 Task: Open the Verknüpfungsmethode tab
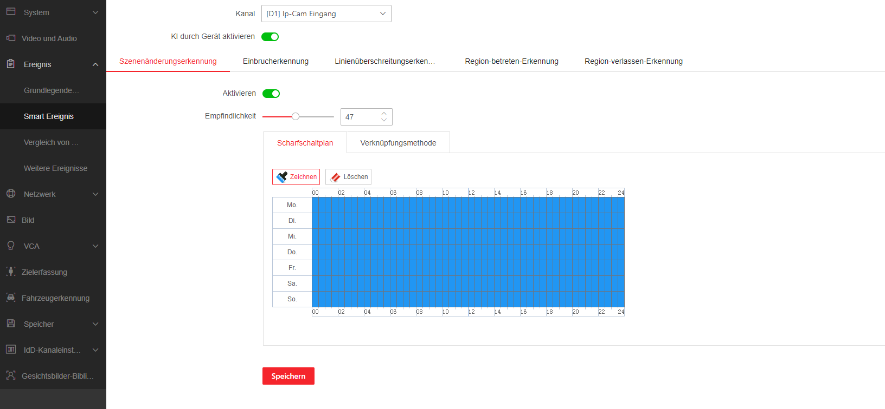(x=398, y=143)
